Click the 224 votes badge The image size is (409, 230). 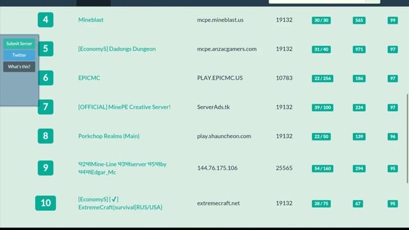click(359, 107)
